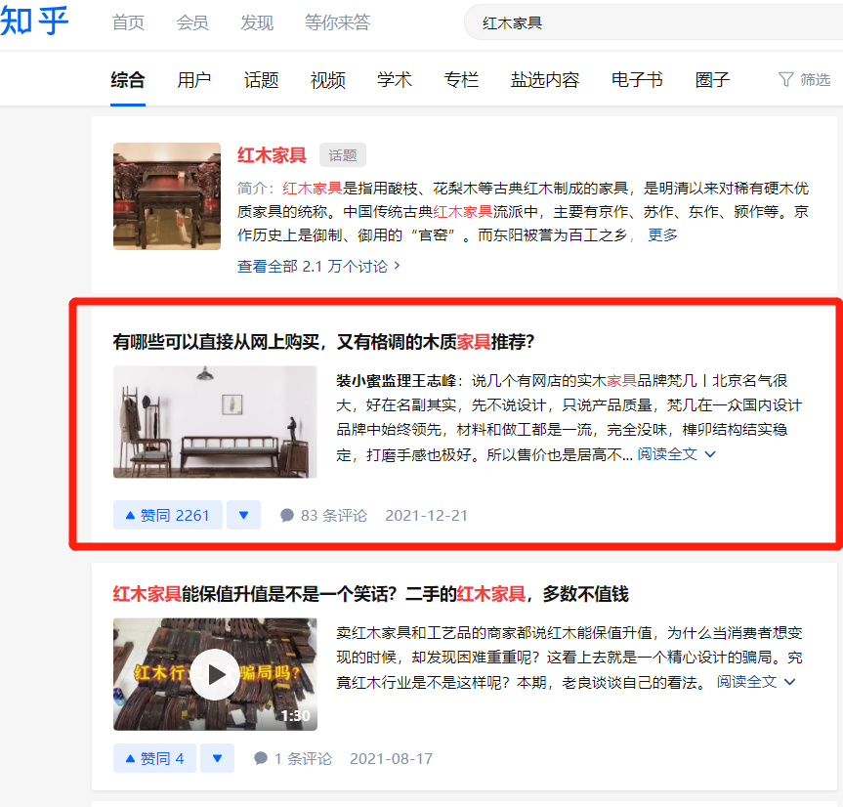Open 1 条评论 comments
The image size is (843, 807).
click(293, 758)
